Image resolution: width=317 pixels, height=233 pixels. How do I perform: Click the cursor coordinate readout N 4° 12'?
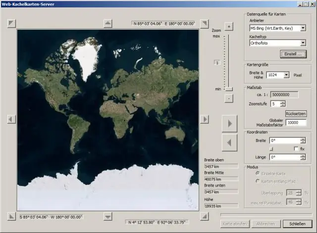(x=157, y=222)
